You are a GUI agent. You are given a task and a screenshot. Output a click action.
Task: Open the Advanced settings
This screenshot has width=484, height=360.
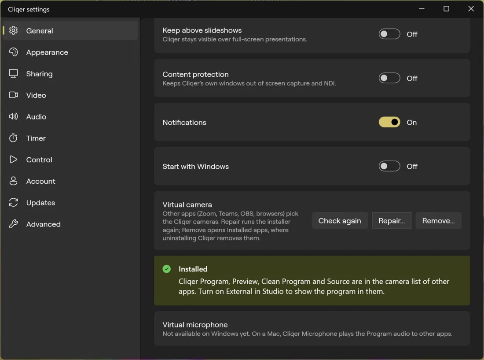point(70,224)
